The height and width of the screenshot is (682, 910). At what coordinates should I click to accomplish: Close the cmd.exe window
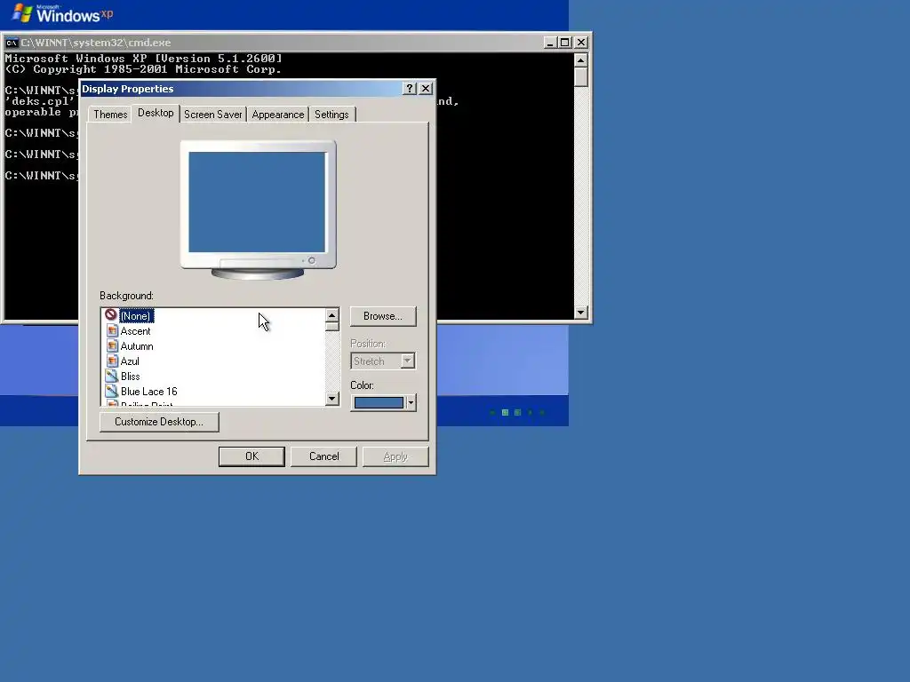581,43
